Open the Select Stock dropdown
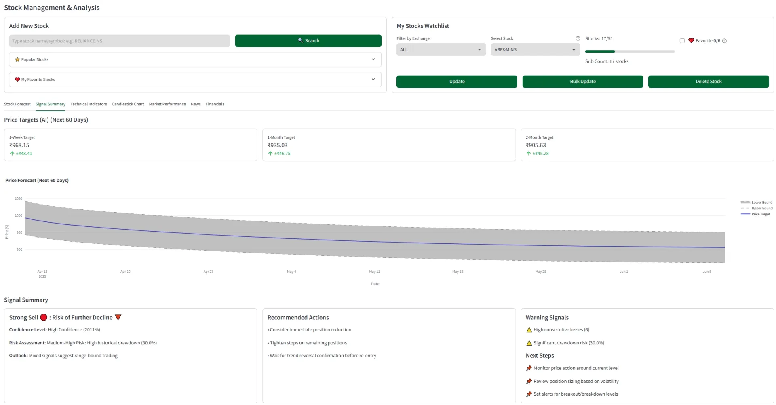The image size is (776, 405). tap(535, 50)
